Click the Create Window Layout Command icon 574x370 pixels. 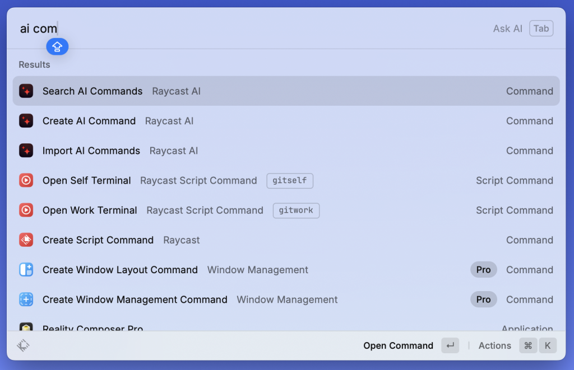point(26,270)
